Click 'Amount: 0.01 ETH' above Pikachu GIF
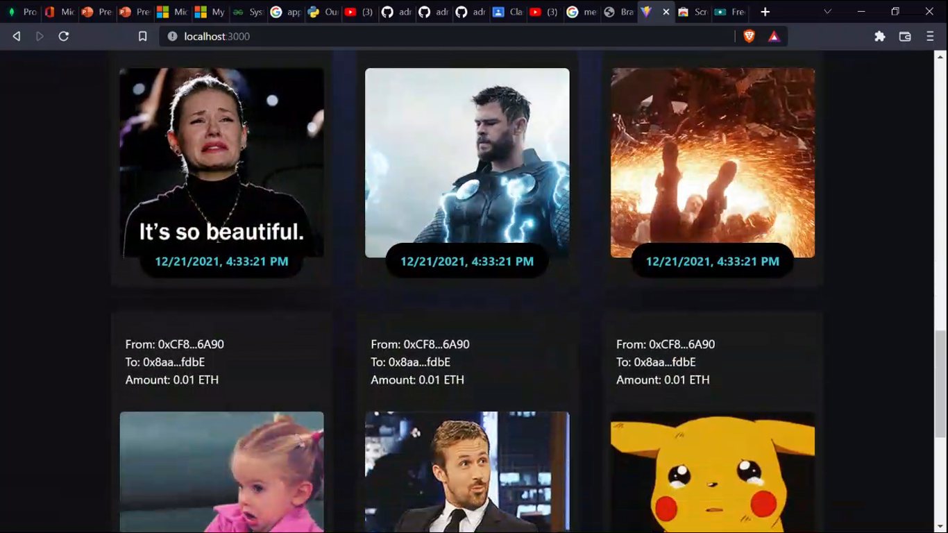The height and width of the screenshot is (533, 948). [x=663, y=380]
